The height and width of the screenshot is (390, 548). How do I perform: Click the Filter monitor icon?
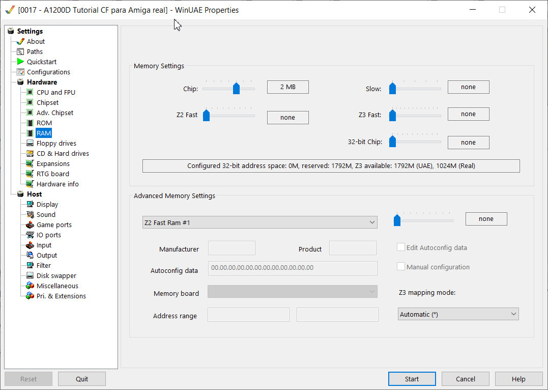coord(30,265)
